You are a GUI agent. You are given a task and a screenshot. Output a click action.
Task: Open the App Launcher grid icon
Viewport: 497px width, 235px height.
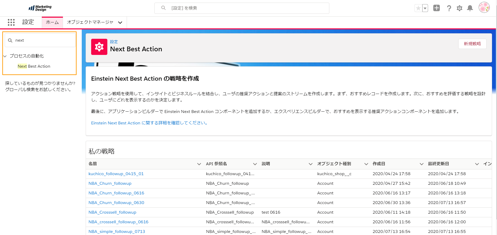(11, 22)
